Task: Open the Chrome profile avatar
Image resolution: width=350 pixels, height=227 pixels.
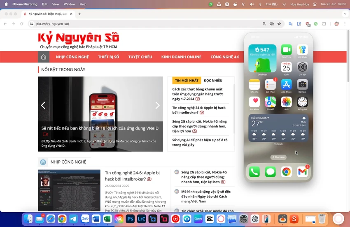Action: pos(336,24)
